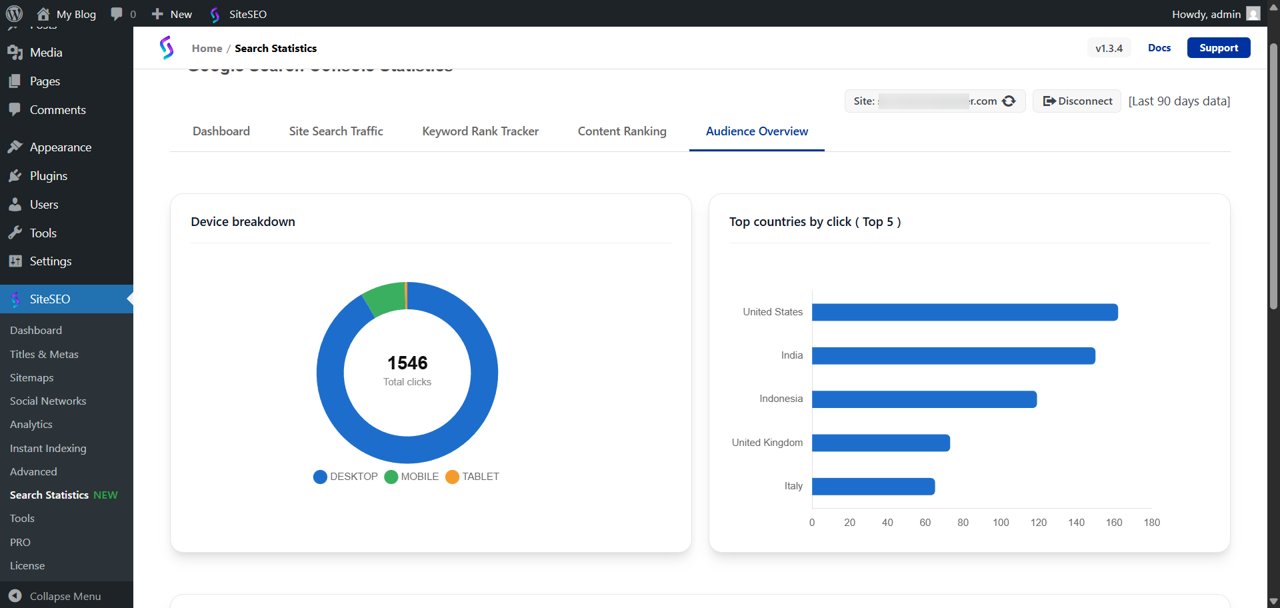The width and height of the screenshot is (1280, 608).
Task: Toggle the TABLET series in device legend
Action: [471, 477]
